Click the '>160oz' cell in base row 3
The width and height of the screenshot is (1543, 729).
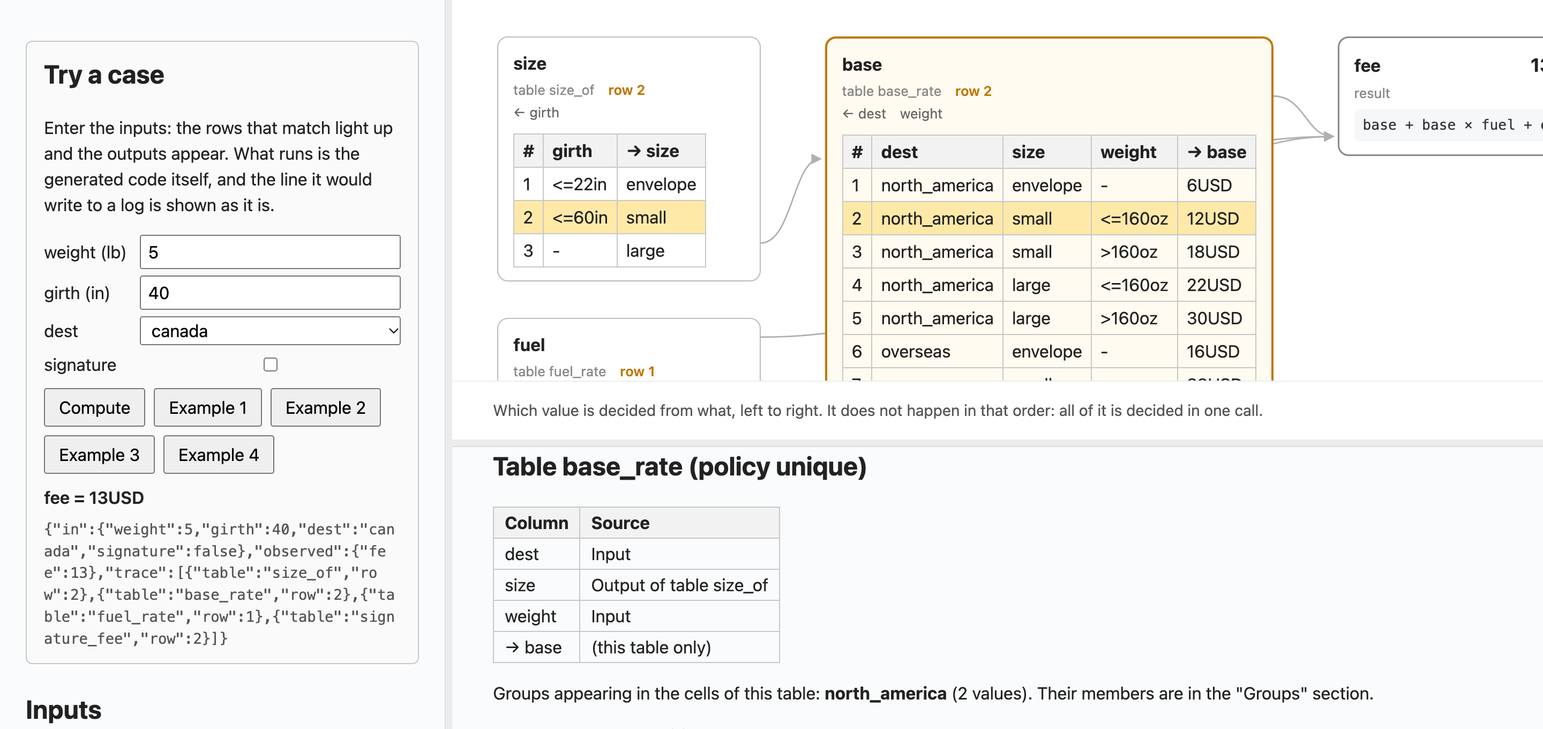click(1134, 252)
